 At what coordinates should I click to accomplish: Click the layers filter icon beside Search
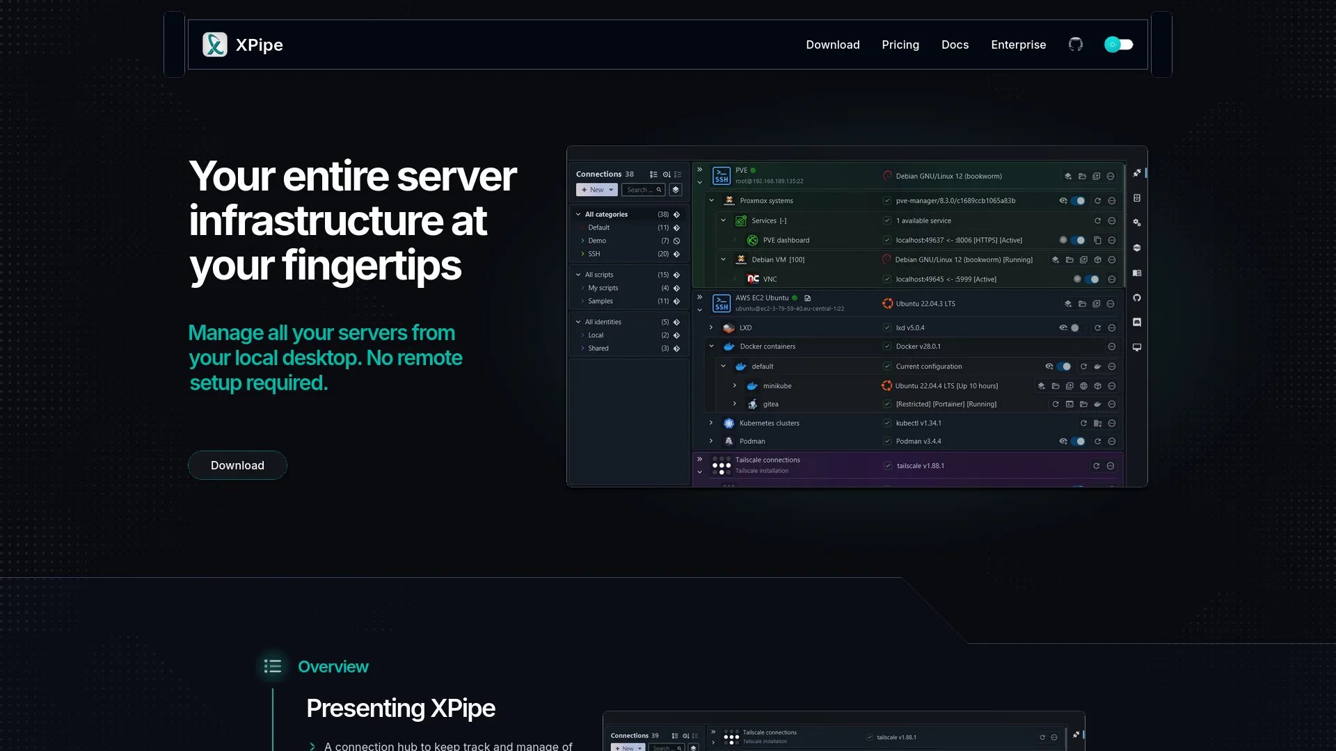tap(676, 190)
